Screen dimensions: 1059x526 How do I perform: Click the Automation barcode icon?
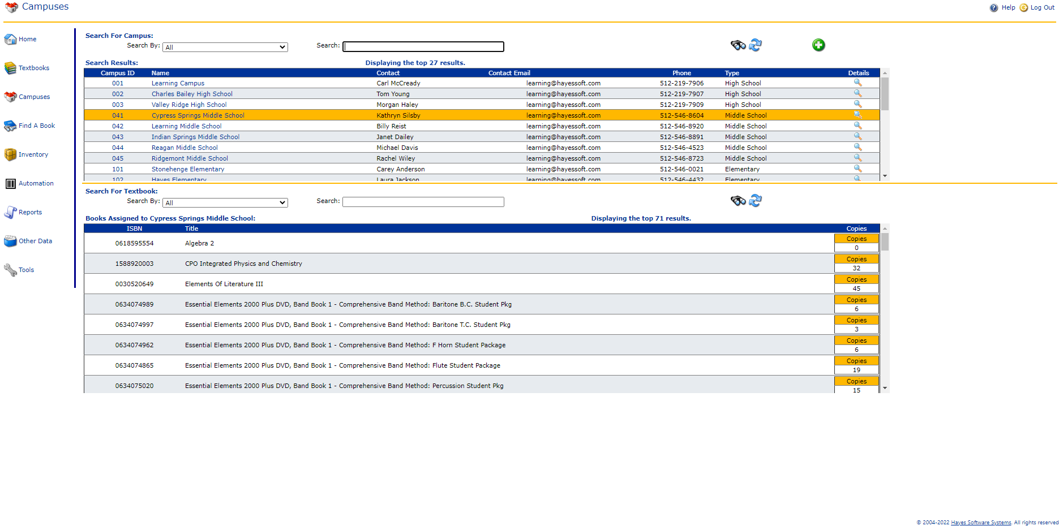(x=10, y=183)
